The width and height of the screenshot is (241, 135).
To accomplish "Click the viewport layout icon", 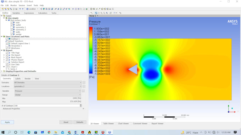I will tap(115, 13).
